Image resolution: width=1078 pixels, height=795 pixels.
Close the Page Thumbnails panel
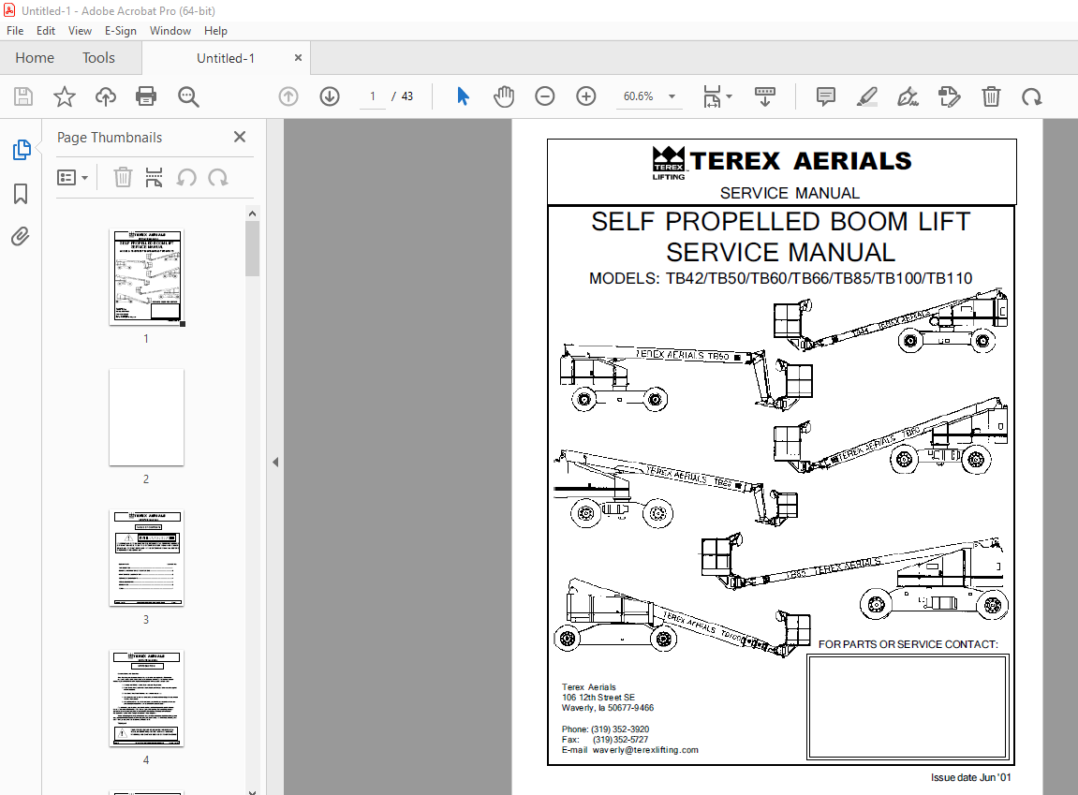click(x=239, y=137)
